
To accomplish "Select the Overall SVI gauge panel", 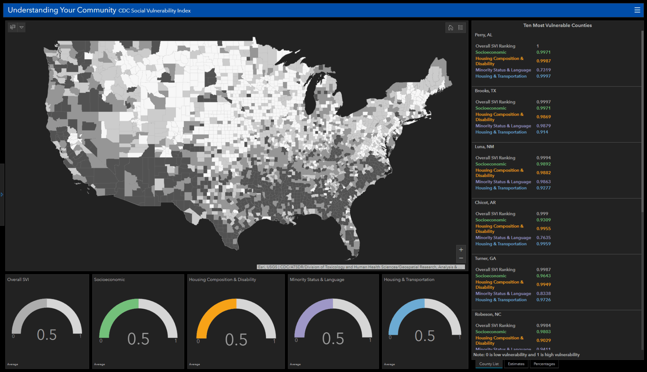I will point(47,321).
